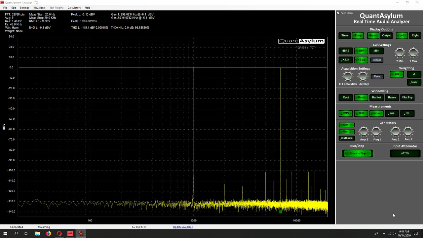Toggle the FR measurement
Viewport: 423px width, 238px height.
407,113
